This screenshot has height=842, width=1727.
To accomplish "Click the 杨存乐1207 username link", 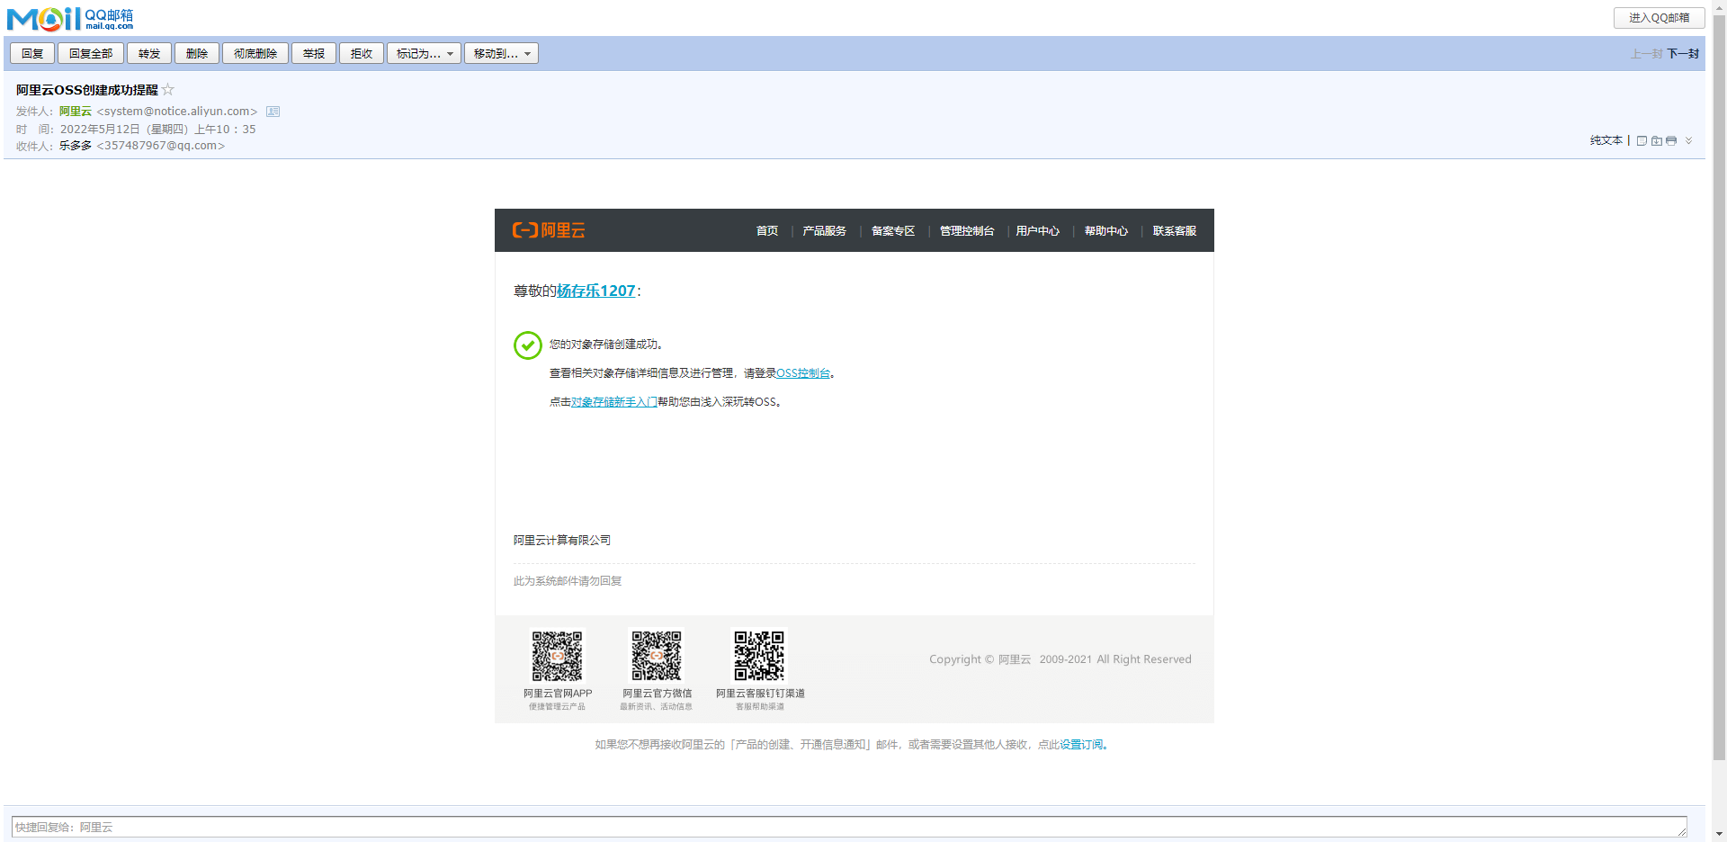I will tap(596, 291).
